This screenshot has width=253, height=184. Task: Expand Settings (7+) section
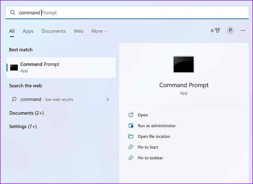click(23, 127)
